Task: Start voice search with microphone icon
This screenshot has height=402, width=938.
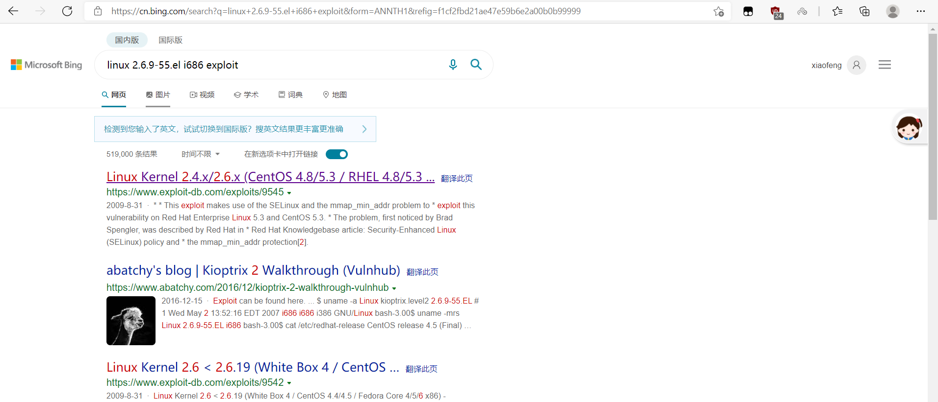Action: pos(453,65)
